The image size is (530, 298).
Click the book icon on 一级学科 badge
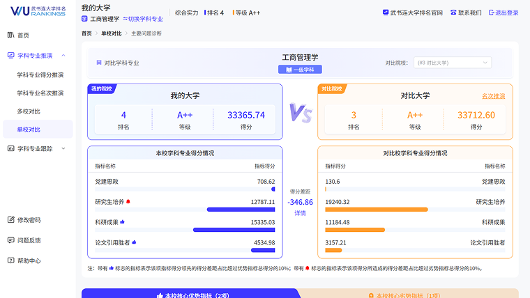(x=289, y=70)
